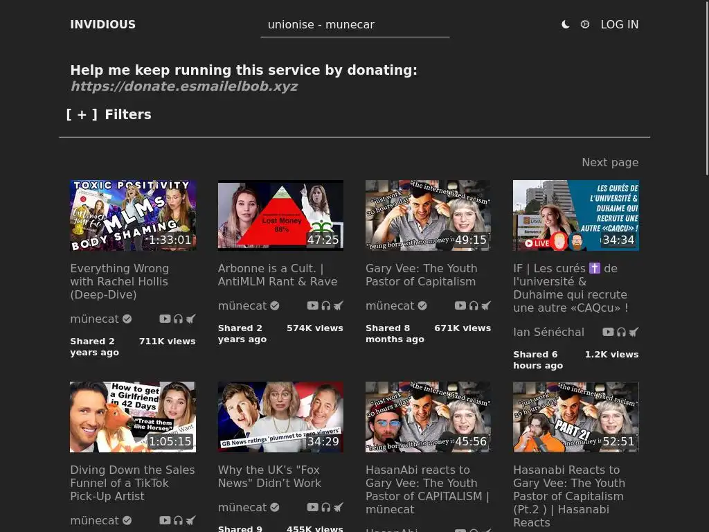Headphones audio icon for the 49:15 Gary Vee video
The height and width of the screenshot is (532, 709).
(x=474, y=305)
